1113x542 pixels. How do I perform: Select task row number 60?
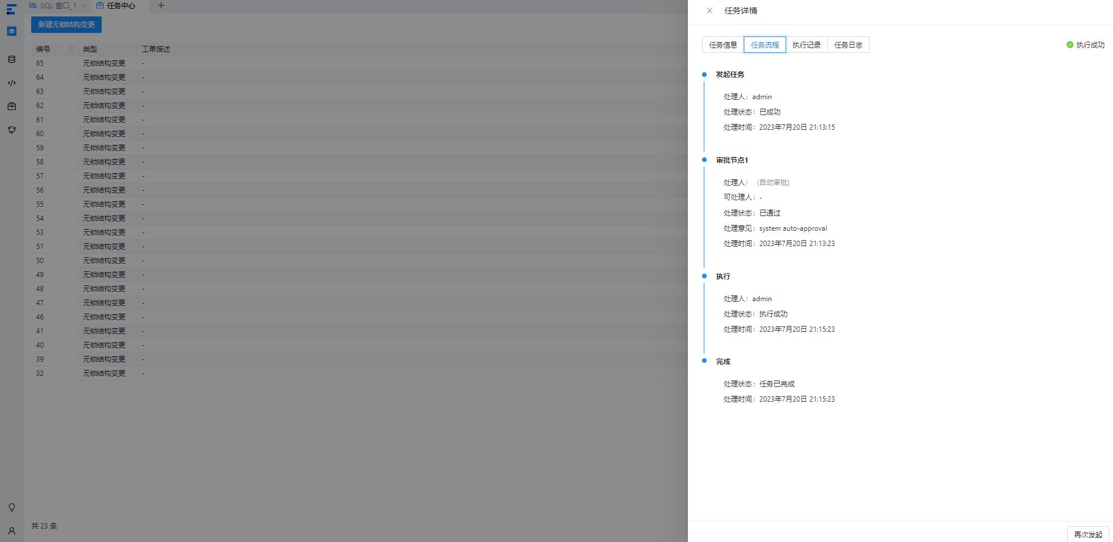359,134
